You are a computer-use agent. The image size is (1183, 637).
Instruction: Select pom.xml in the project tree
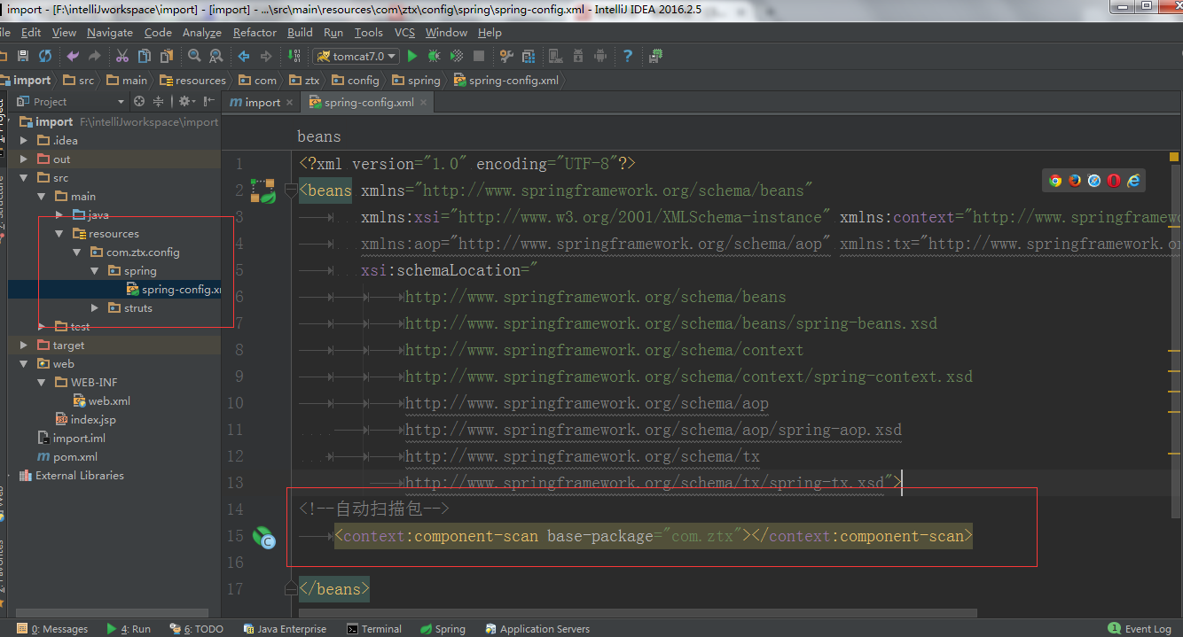(x=74, y=457)
